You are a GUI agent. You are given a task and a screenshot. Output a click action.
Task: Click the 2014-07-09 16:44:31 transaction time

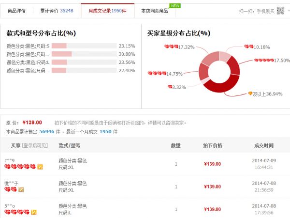[x=264, y=164]
